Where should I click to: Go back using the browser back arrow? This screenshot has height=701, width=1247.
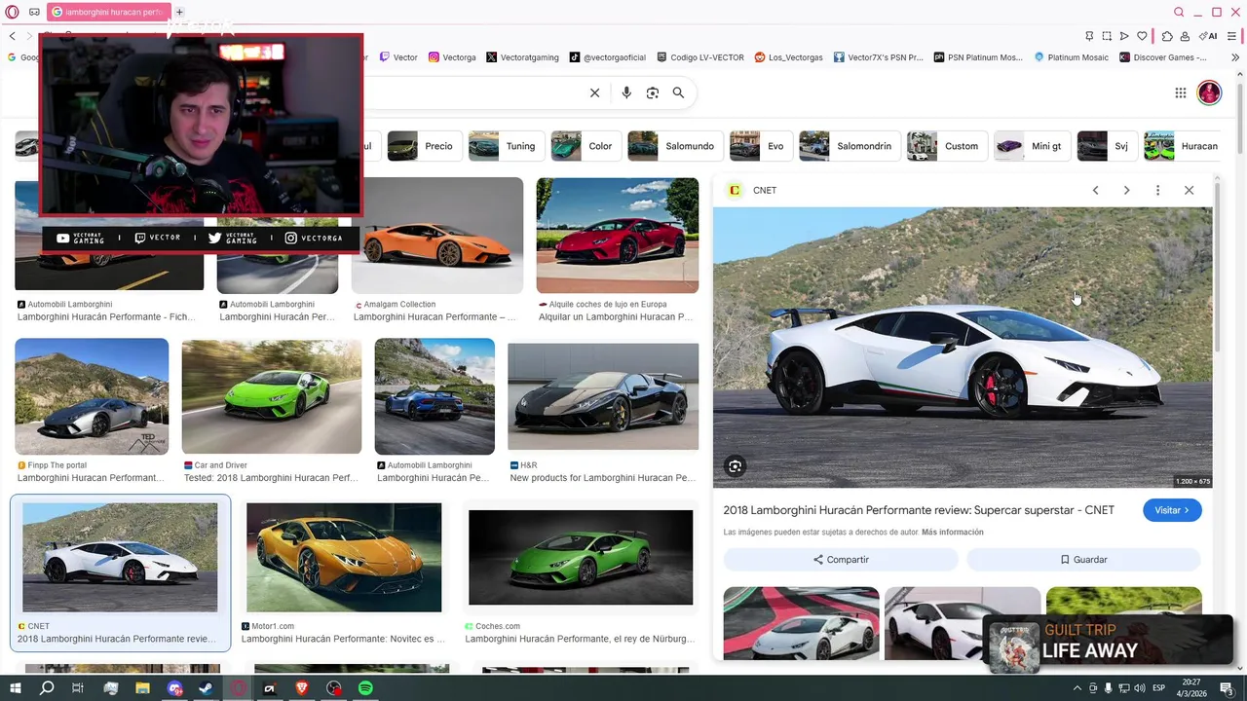[x=12, y=36]
